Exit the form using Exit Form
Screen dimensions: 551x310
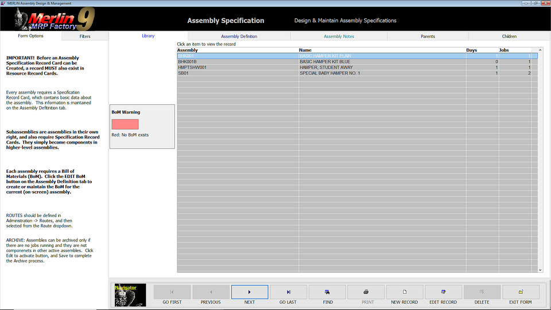tap(521, 292)
